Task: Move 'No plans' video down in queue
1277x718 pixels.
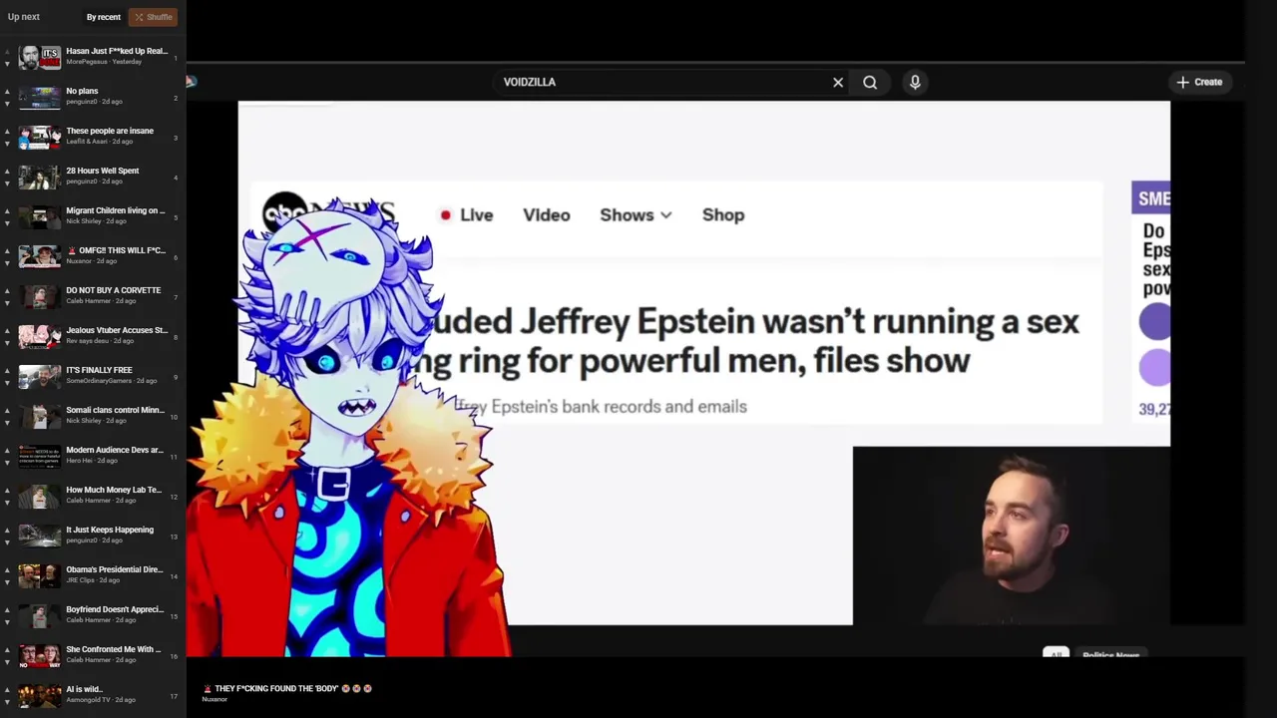Action: [x=7, y=104]
